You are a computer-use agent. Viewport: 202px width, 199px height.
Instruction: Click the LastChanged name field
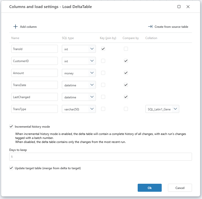34,97
